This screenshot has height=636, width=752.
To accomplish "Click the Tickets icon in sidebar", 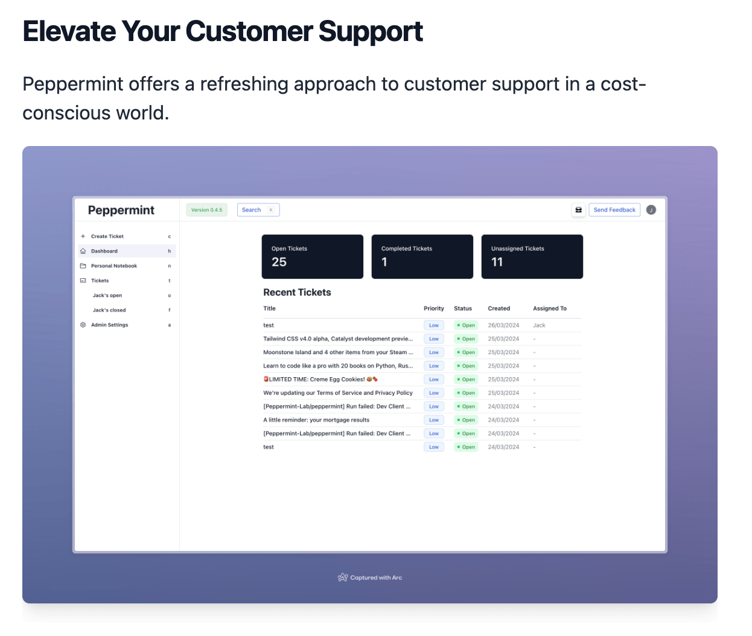I will click(83, 281).
